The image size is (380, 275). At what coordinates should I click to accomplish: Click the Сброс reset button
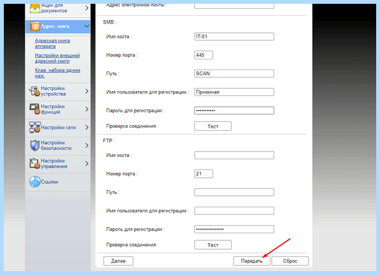tap(290, 261)
